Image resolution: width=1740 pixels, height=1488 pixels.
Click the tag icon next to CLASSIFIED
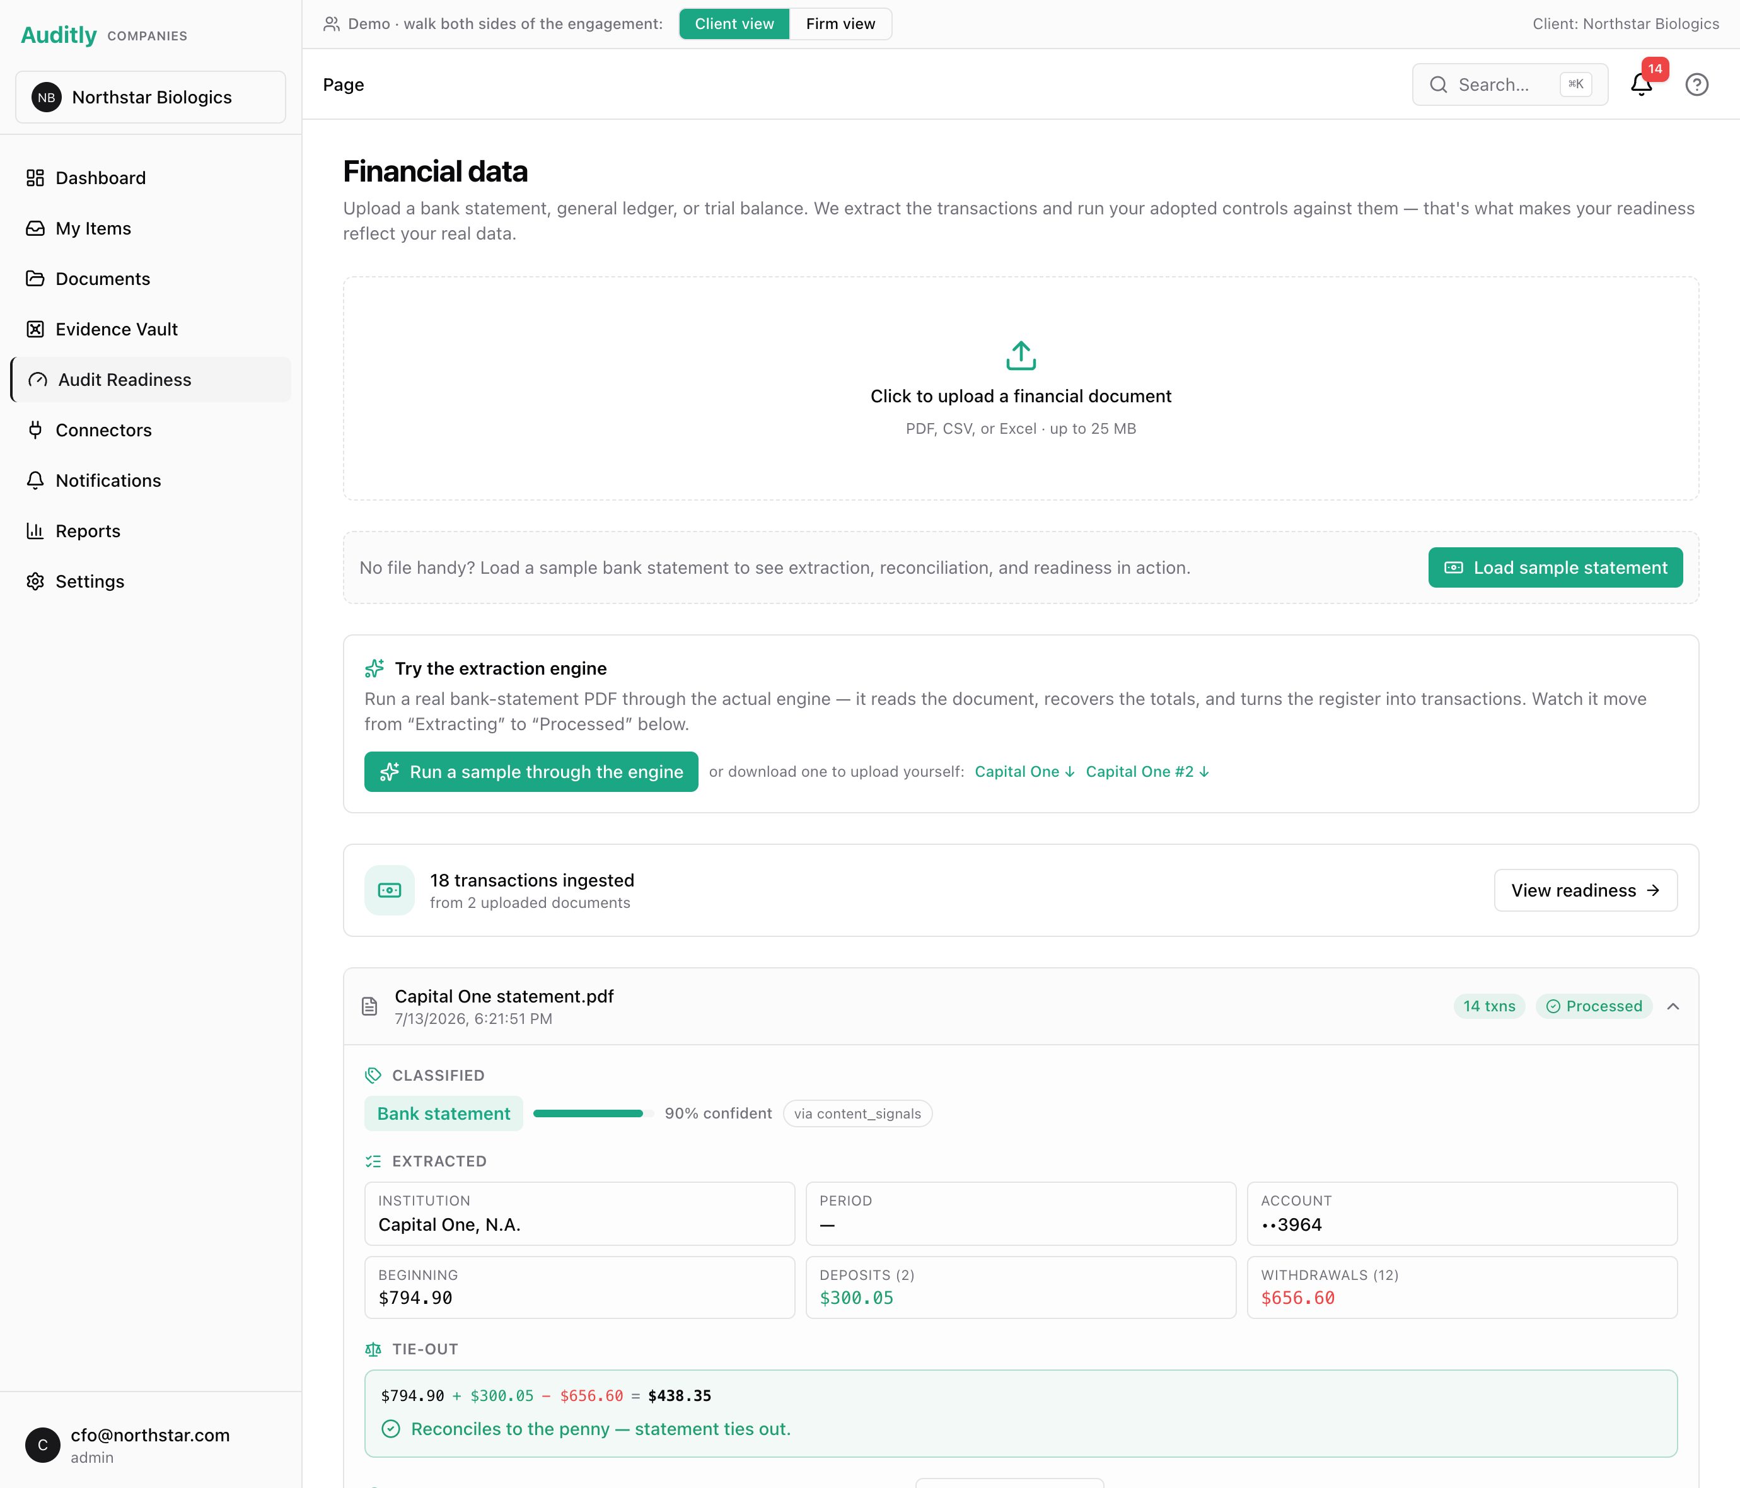point(374,1076)
